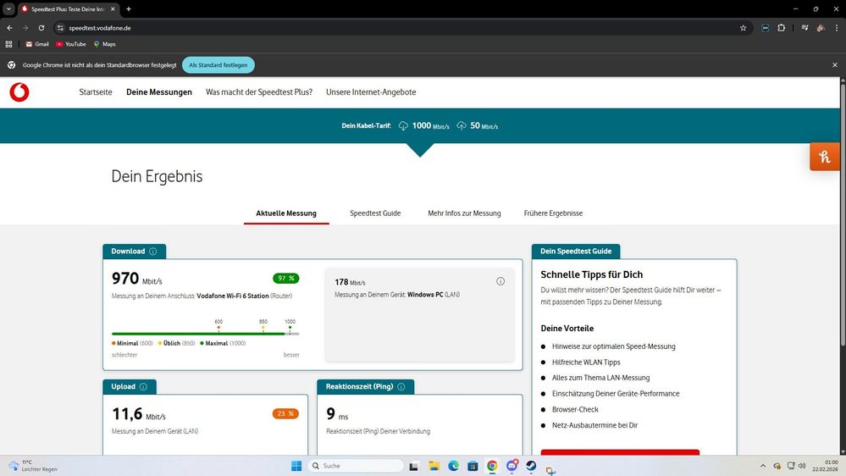The width and height of the screenshot is (846, 476).
Task: Click the green 97 % badge
Action: tap(286, 279)
